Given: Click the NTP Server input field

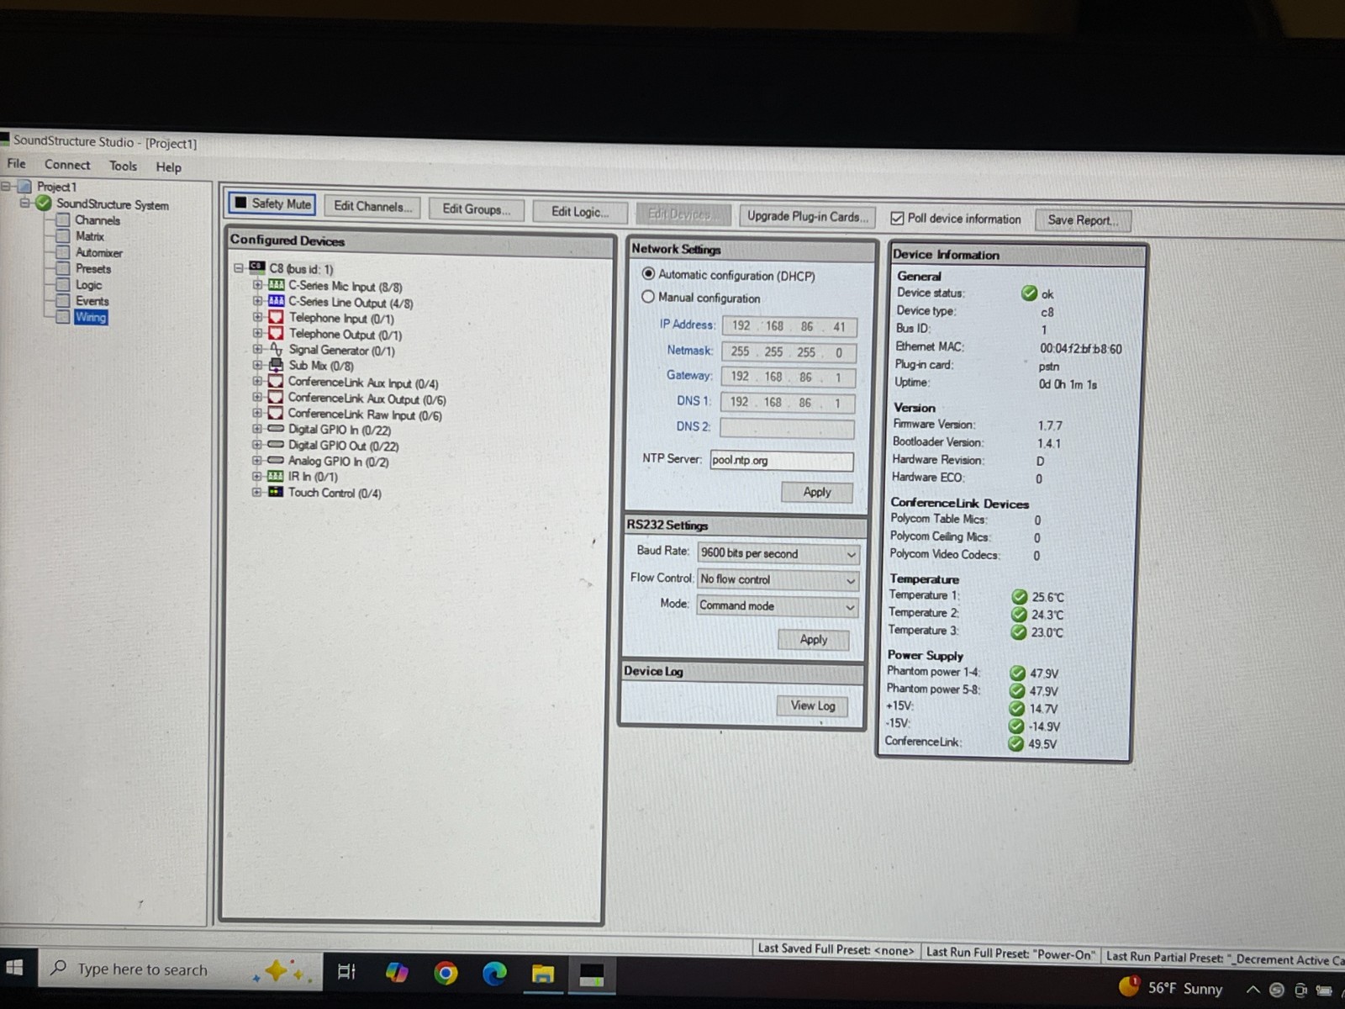Looking at the screenshot, I should [781, 460].
